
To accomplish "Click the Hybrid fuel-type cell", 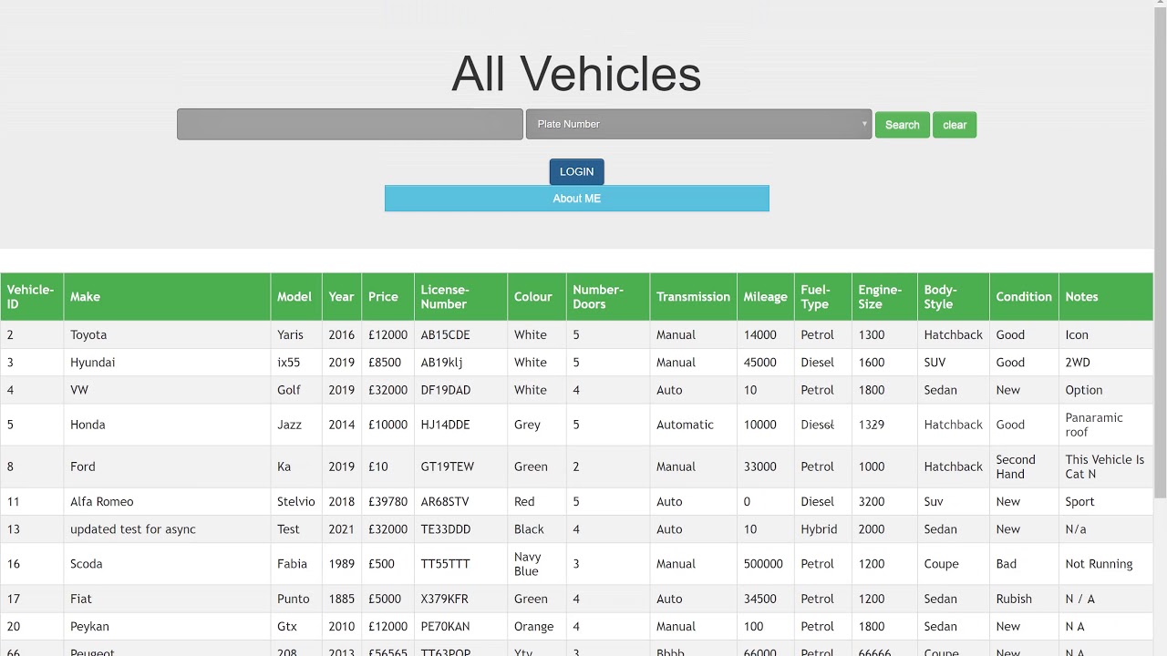I will click(x=822, y=529).
